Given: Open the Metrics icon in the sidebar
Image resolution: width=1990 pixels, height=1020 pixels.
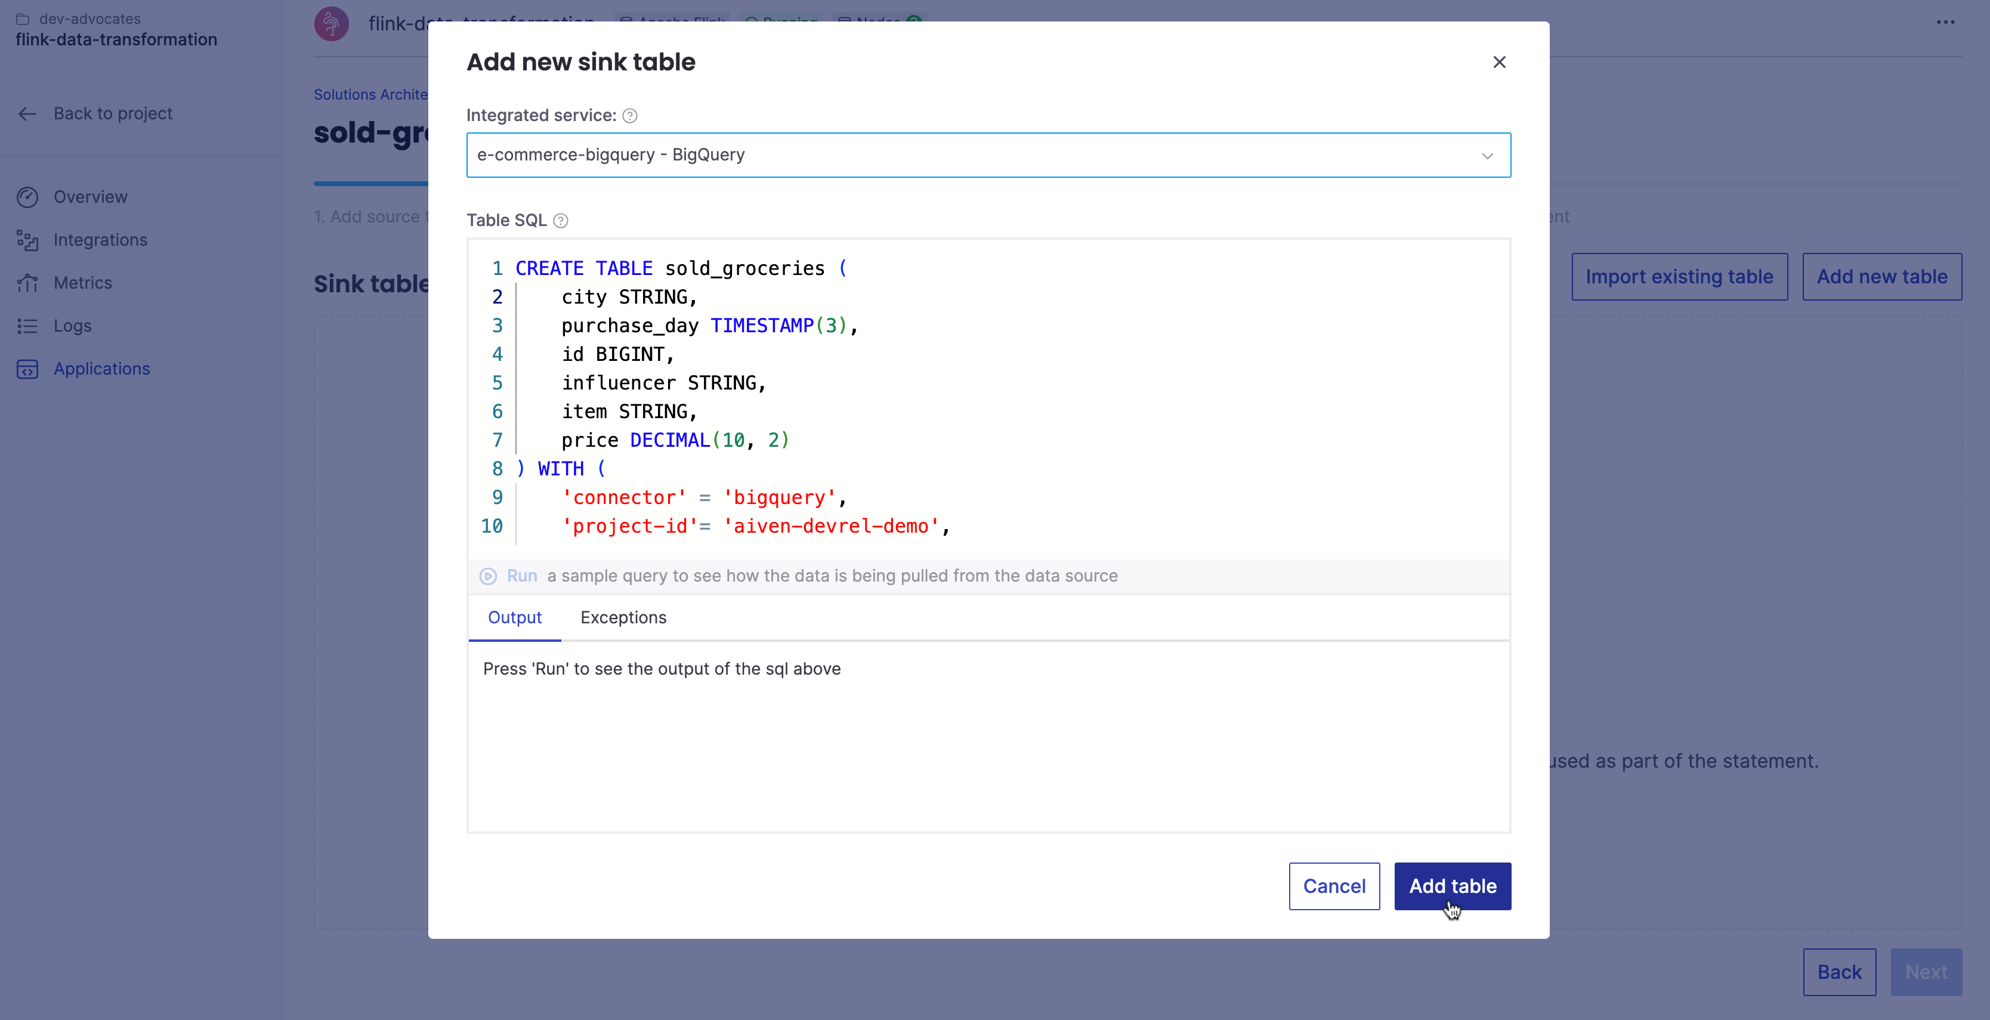Looking at the screenshot, I should (x=28, y=283).
